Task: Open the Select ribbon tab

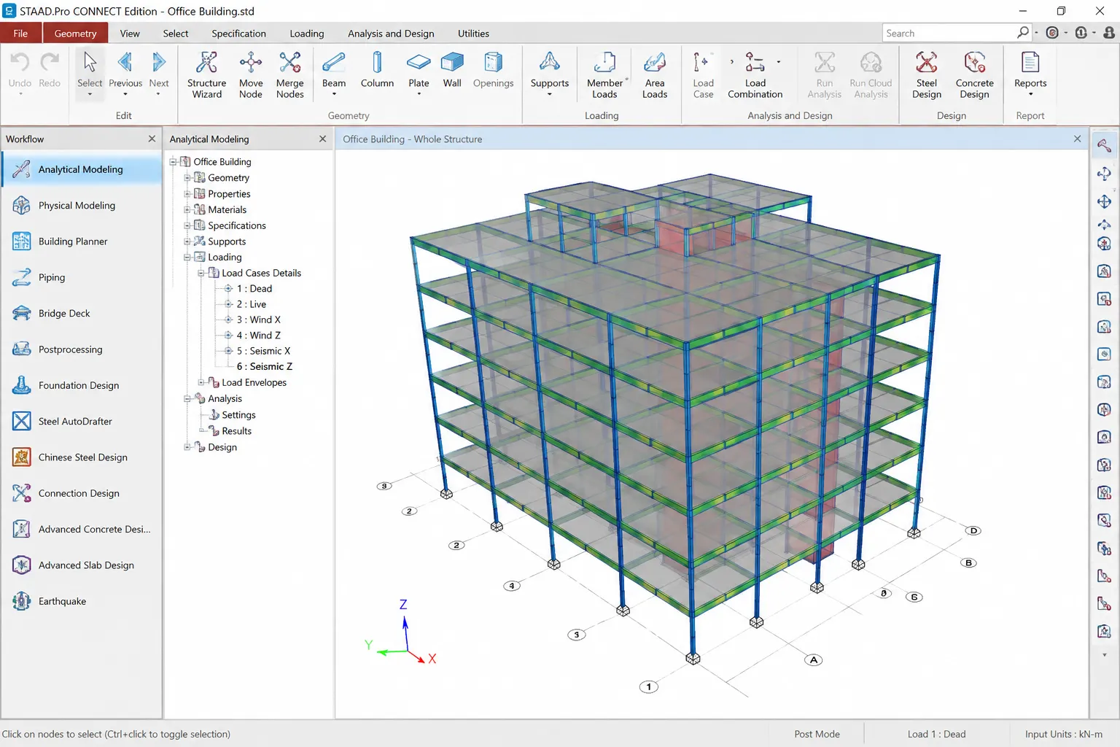Action: pyautogui.click(x=176, y=34)
